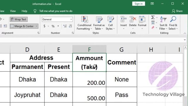This screenshot has width=188, height=106.
Task: Select the Pass comment cell
Action: (122, 95)
